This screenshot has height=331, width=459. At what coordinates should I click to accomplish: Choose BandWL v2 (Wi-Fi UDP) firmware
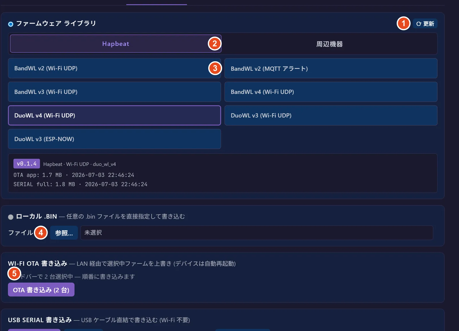tap(114, 68)
